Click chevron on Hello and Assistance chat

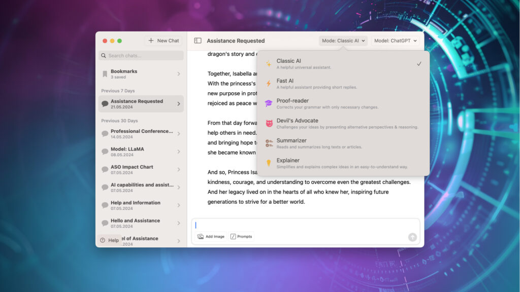click(179, 223)
